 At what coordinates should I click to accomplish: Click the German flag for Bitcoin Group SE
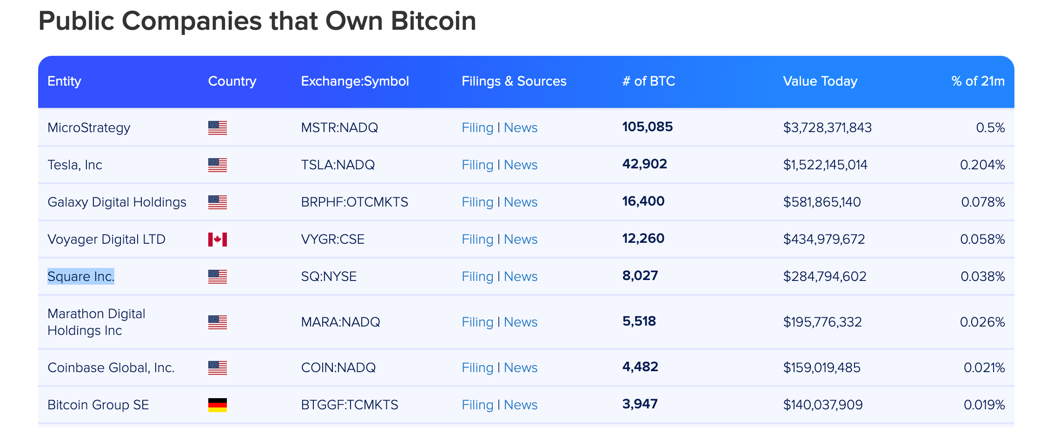[x=218, y=405]
